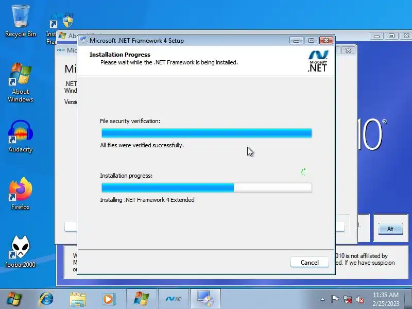Open Action Center flag in tray

335,299
